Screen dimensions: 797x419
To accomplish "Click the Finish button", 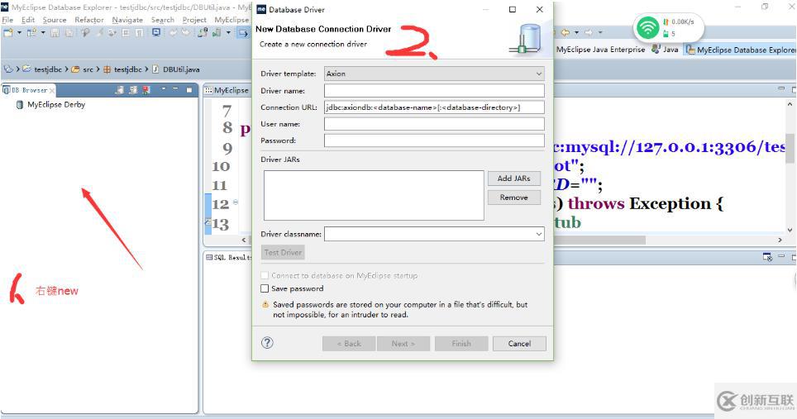I will [461, 343].
